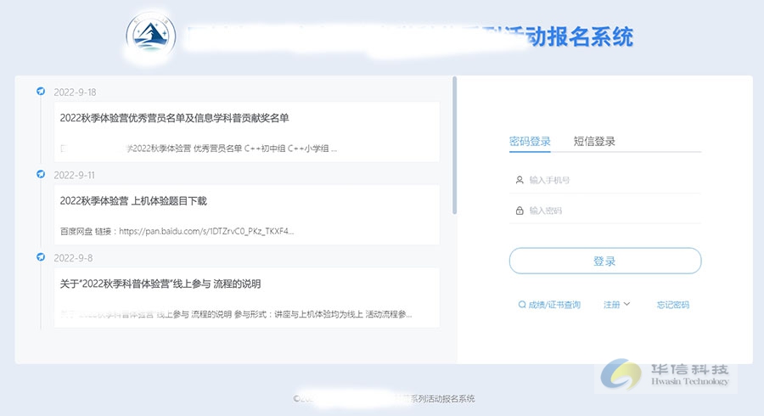764x416 pixels.
Task: Click the timeline marker icon for 2022-9-11
Action: (x=41, y=175)
